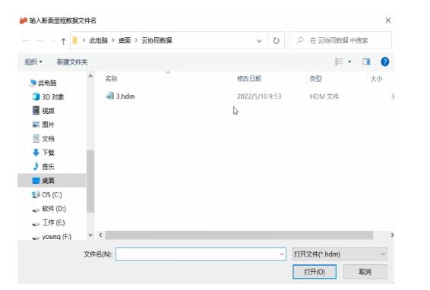Sort by 修改日期 column header
This screenshot has width=430, height=290.
coord(249,79)
